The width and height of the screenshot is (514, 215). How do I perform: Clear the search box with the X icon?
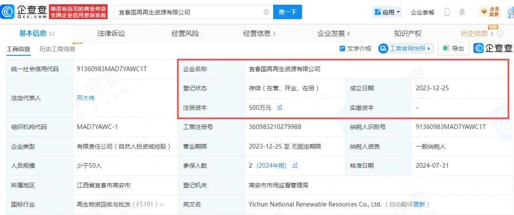click(266, 12)
